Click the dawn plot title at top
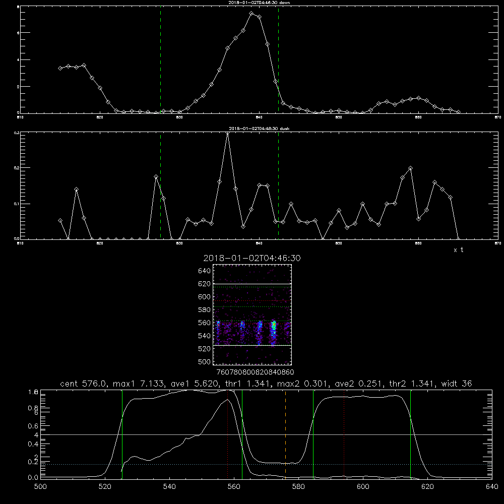504x504 pixels. (x=259, y=3)
